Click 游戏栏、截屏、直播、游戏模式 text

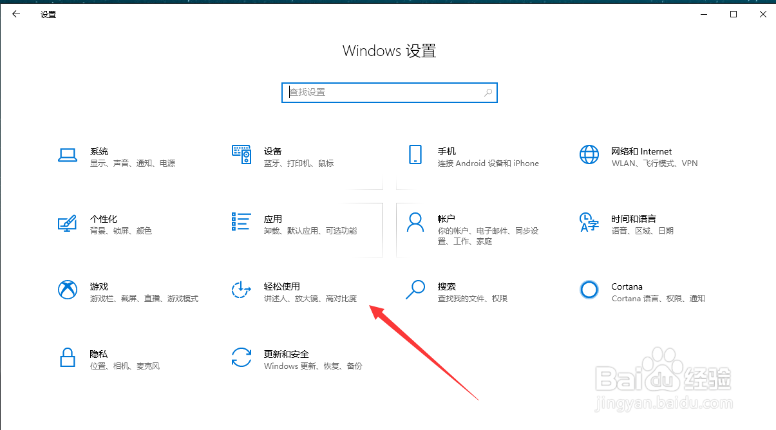(144, 299)
